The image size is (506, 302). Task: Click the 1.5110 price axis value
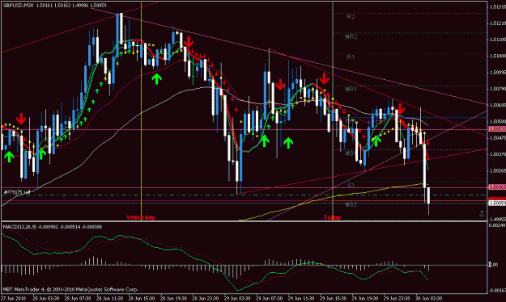(x=498, y=40)
